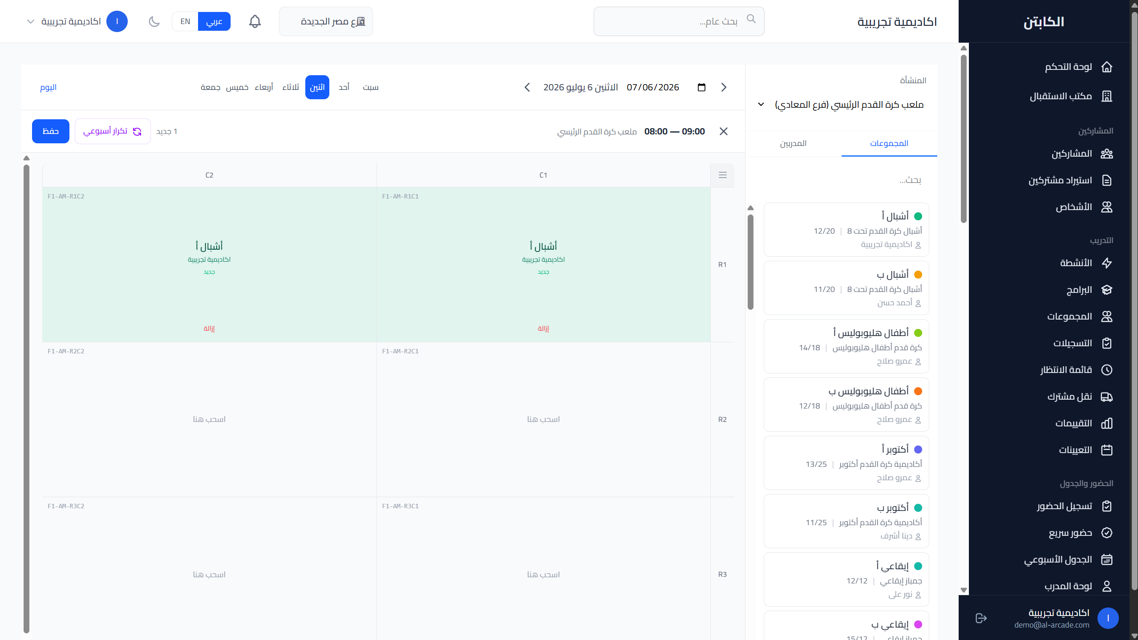Remove أشبال أ from cell F1-AM-R1C1

pos(543,328)
